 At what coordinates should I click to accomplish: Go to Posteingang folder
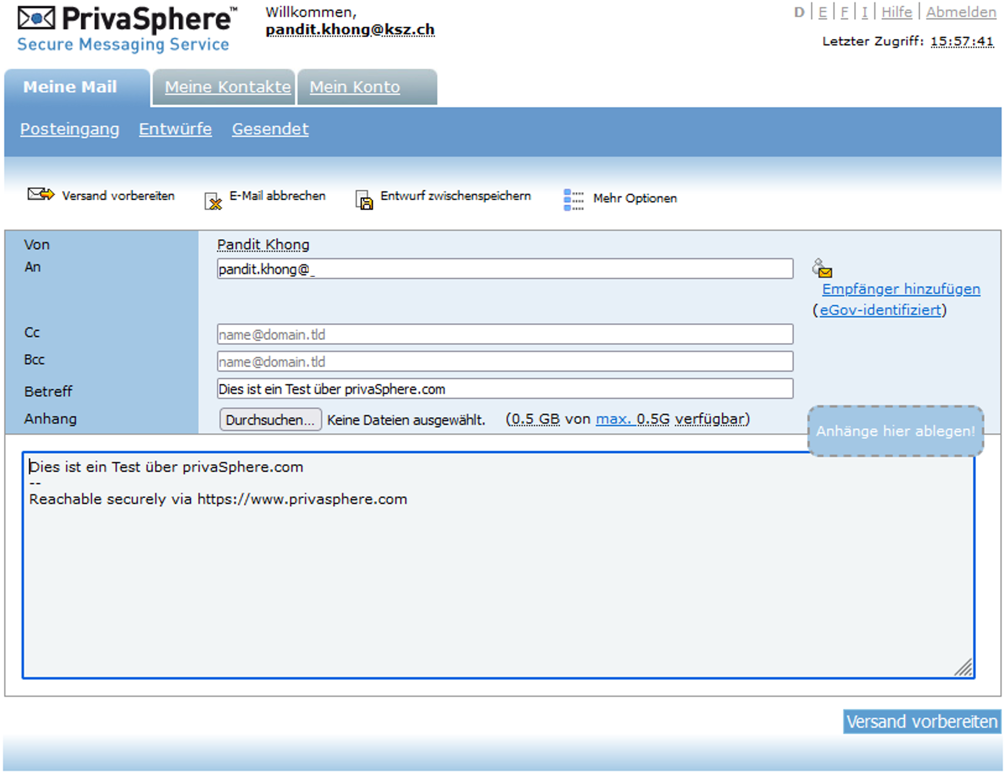(70, 129)
